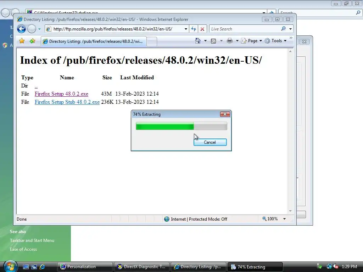
Task: Click the Refresh page icon
Action: click(194, 29)
